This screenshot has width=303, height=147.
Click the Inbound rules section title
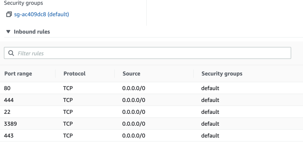32,32
